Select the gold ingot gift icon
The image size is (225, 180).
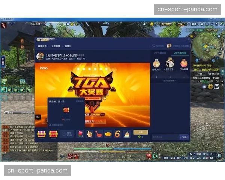pyautogui.click(x=108, y=133)
